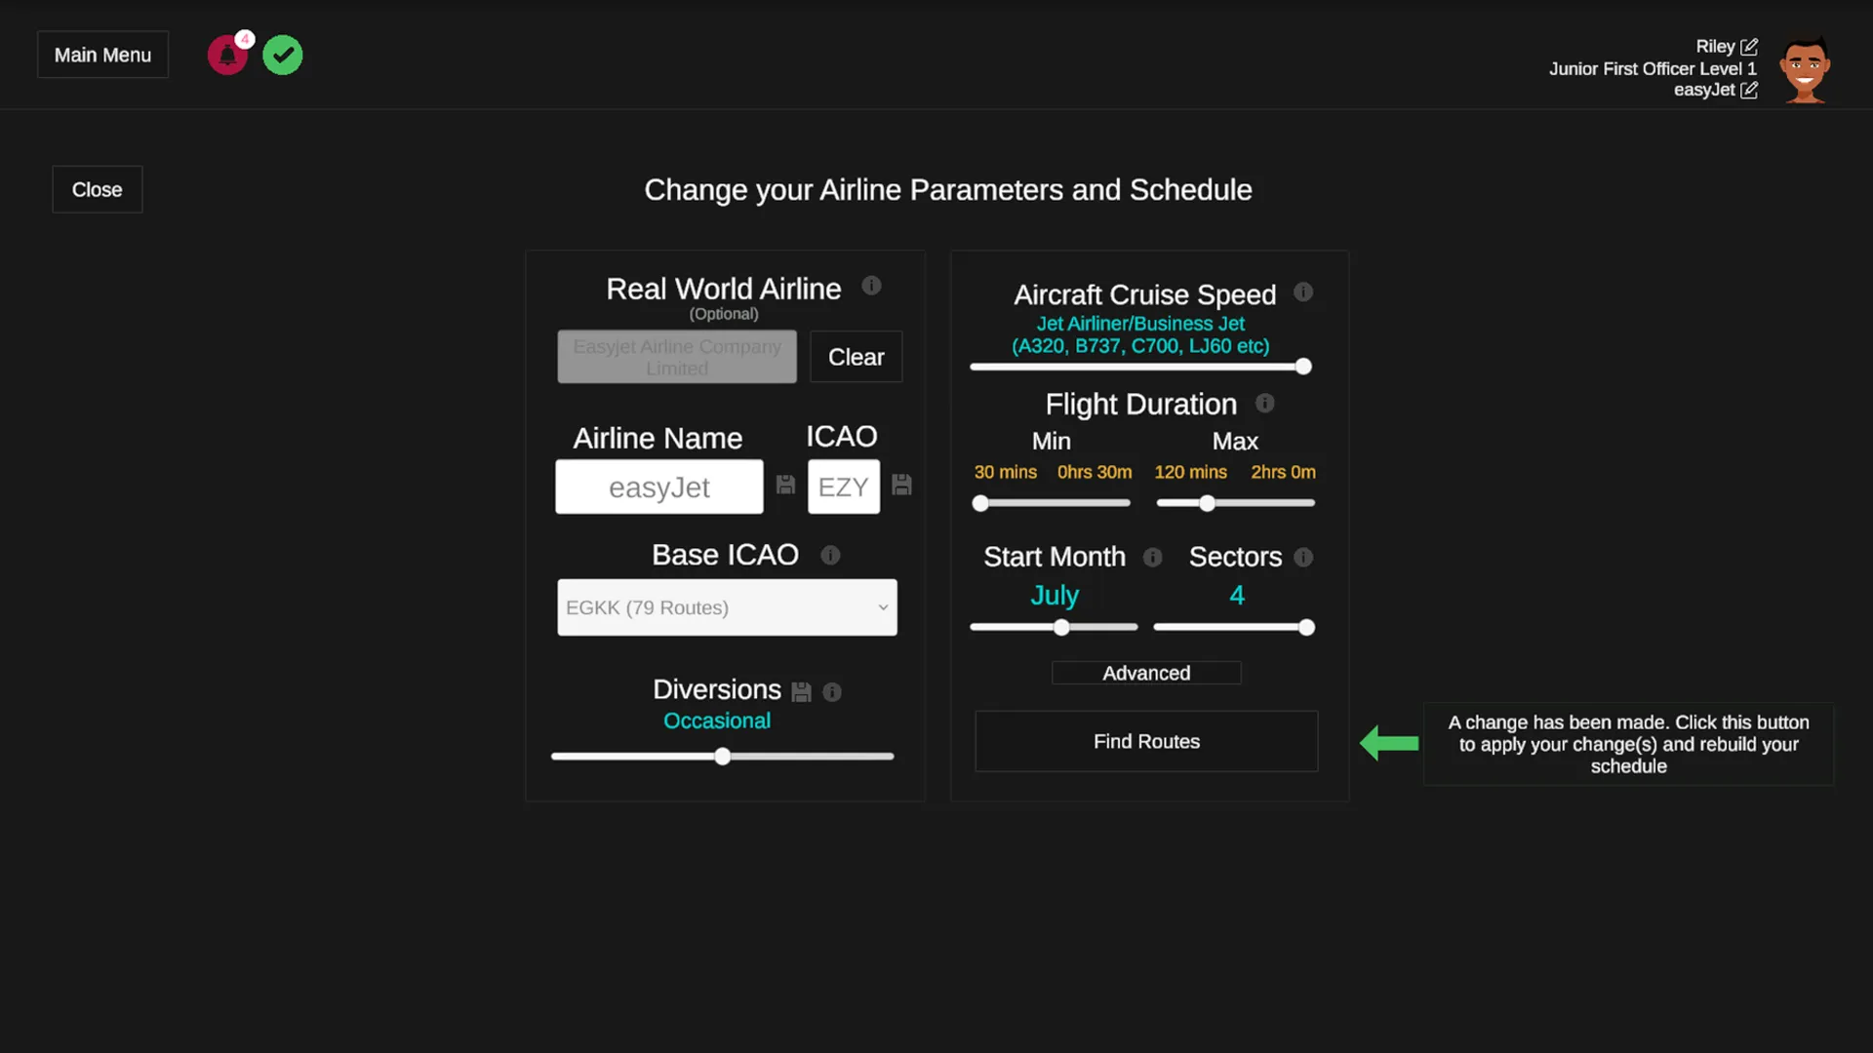Click the Airline Name text field
This screenshot has width=1873, height=1053.
tap(659, 487)
